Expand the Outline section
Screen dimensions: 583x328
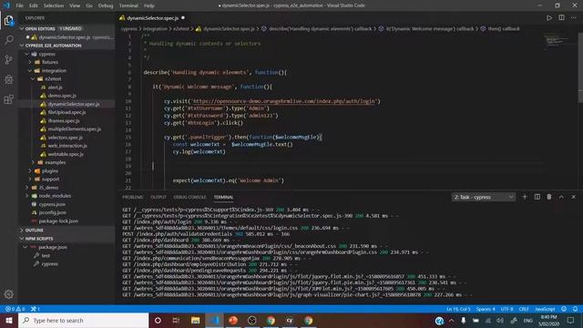click(x=66, y=231)
